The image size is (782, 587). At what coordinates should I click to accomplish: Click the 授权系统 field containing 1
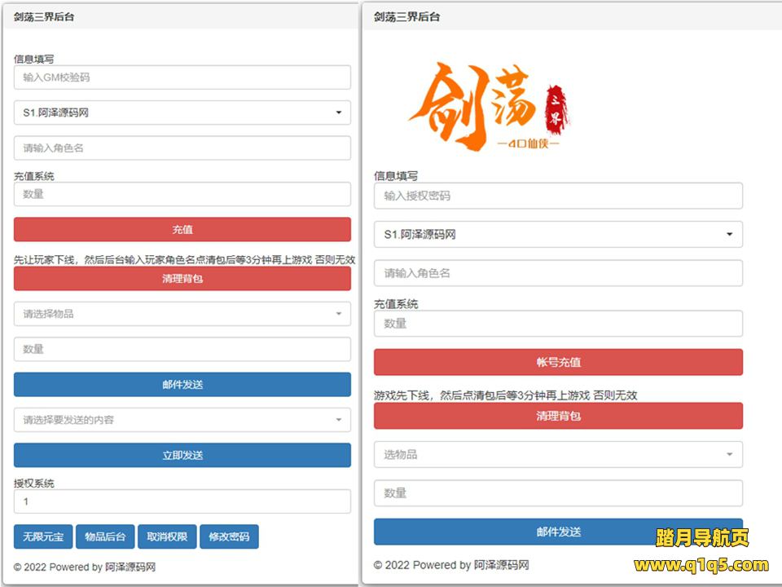[x=182, y=501]
